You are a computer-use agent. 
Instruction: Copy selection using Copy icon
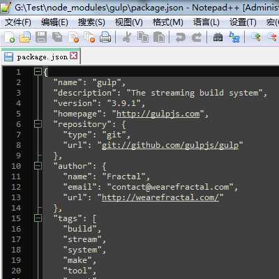(143, 37)
